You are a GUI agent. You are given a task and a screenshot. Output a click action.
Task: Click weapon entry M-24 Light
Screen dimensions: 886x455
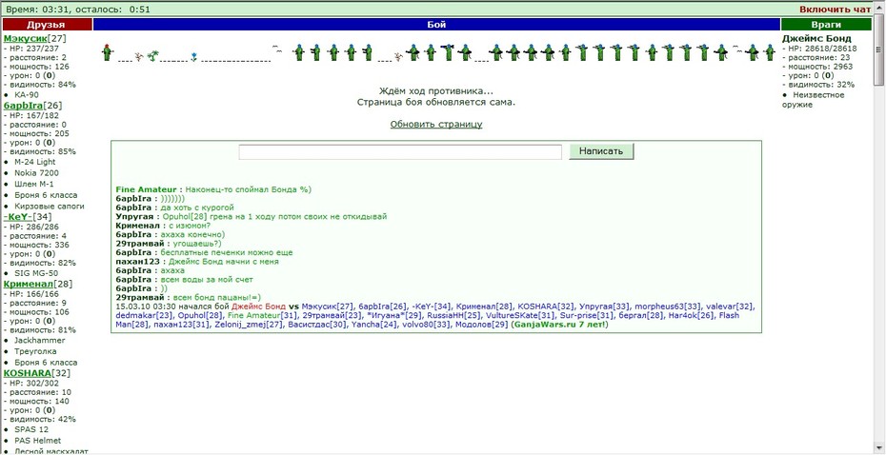click(35, 162)
